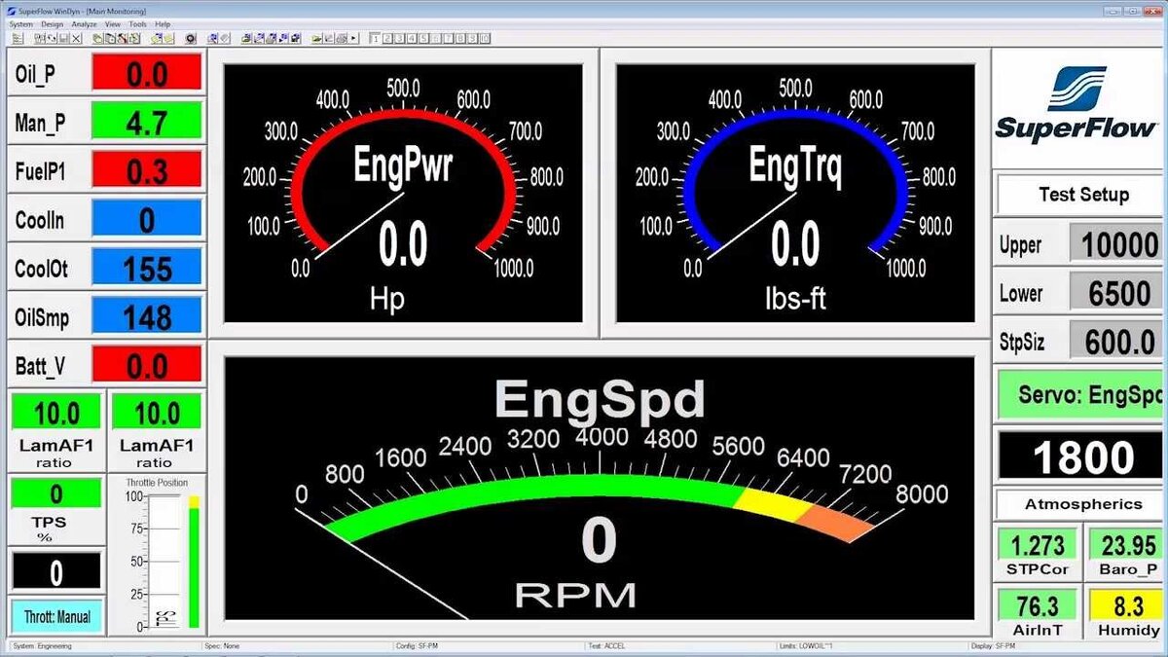Click the AirInT value 76.3
Screen dimensions: 1168x657
[1038, 605]
